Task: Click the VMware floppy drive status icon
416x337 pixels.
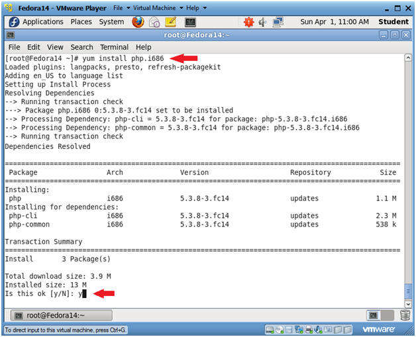Action: pos(289,330)
